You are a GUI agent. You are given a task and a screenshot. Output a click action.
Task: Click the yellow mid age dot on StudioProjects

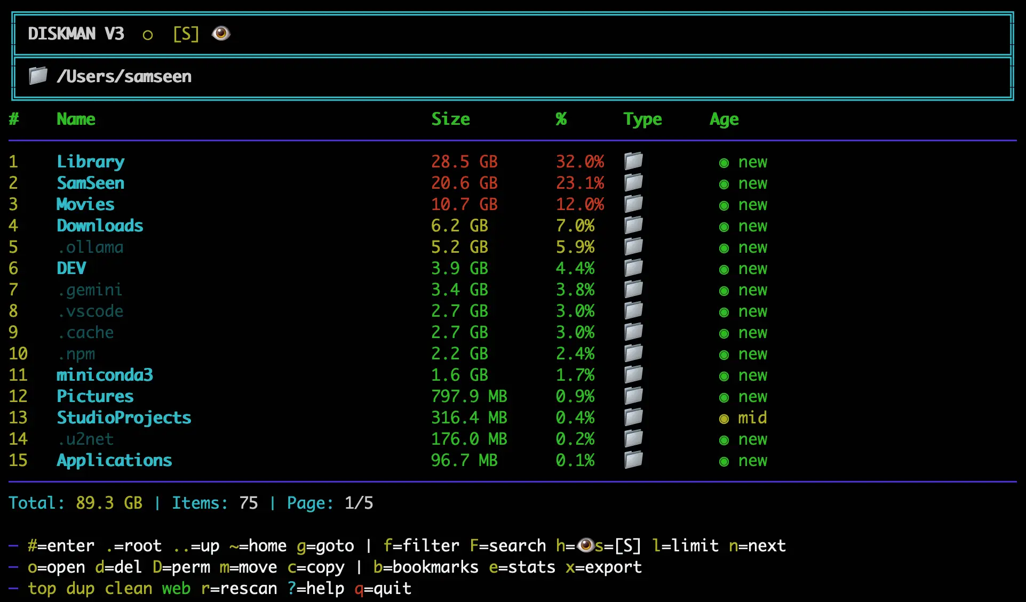click(x=723, y=418)
